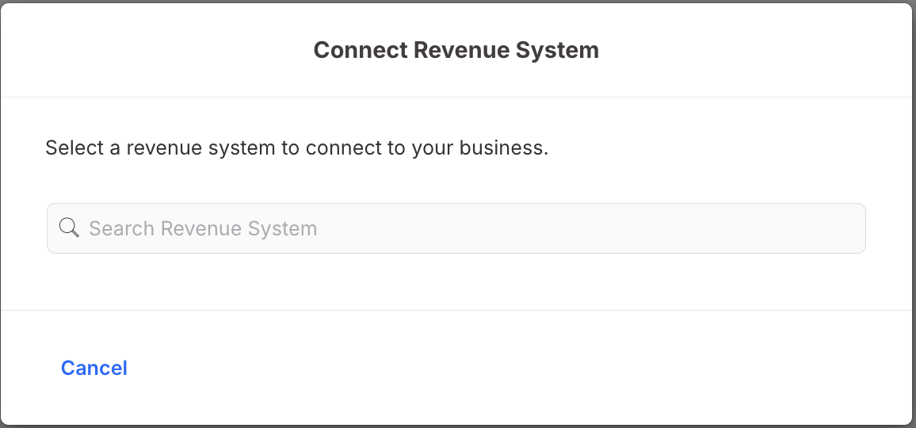Place the cursor in the middle of the search bar
The width and height of the screenshot is (916, 428).
point(456,228)
